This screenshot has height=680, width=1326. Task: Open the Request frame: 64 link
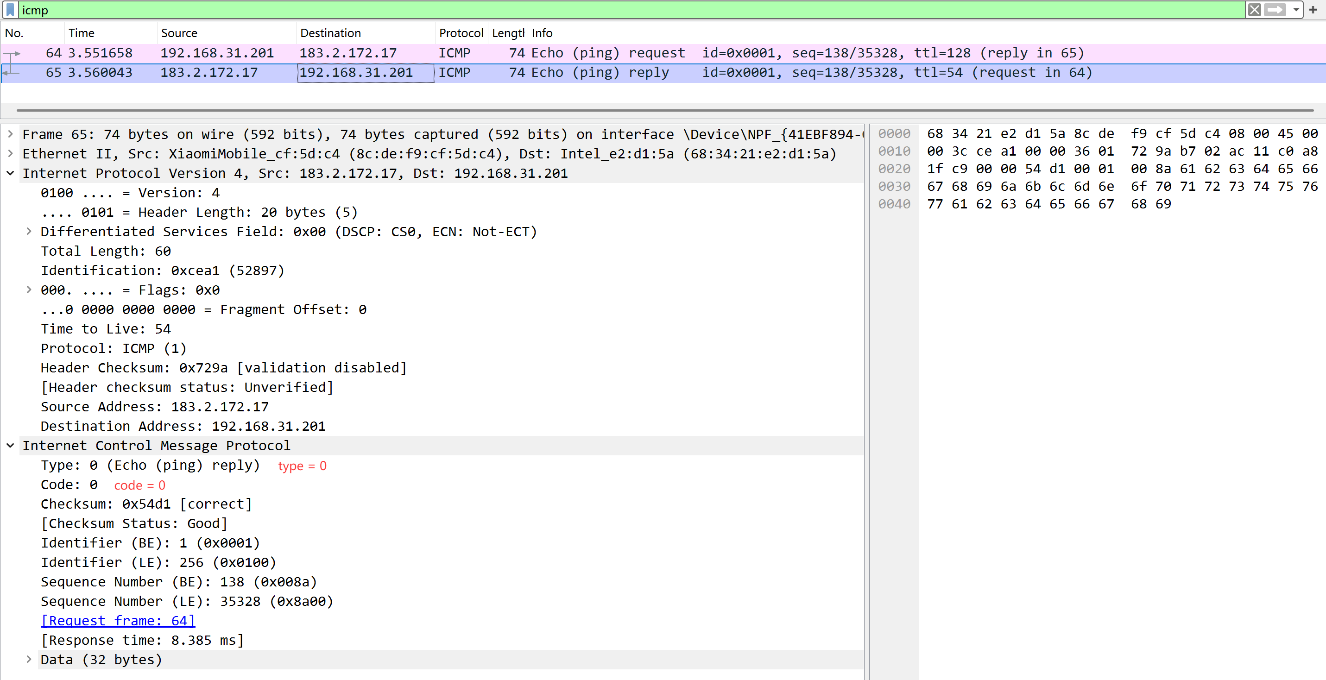(118, 621)
